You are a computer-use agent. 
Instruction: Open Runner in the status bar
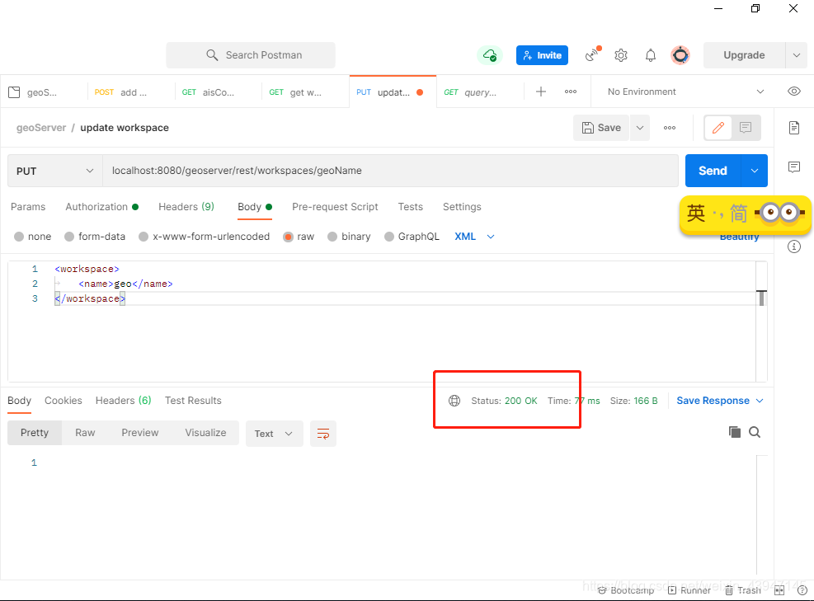click(689, 590)
